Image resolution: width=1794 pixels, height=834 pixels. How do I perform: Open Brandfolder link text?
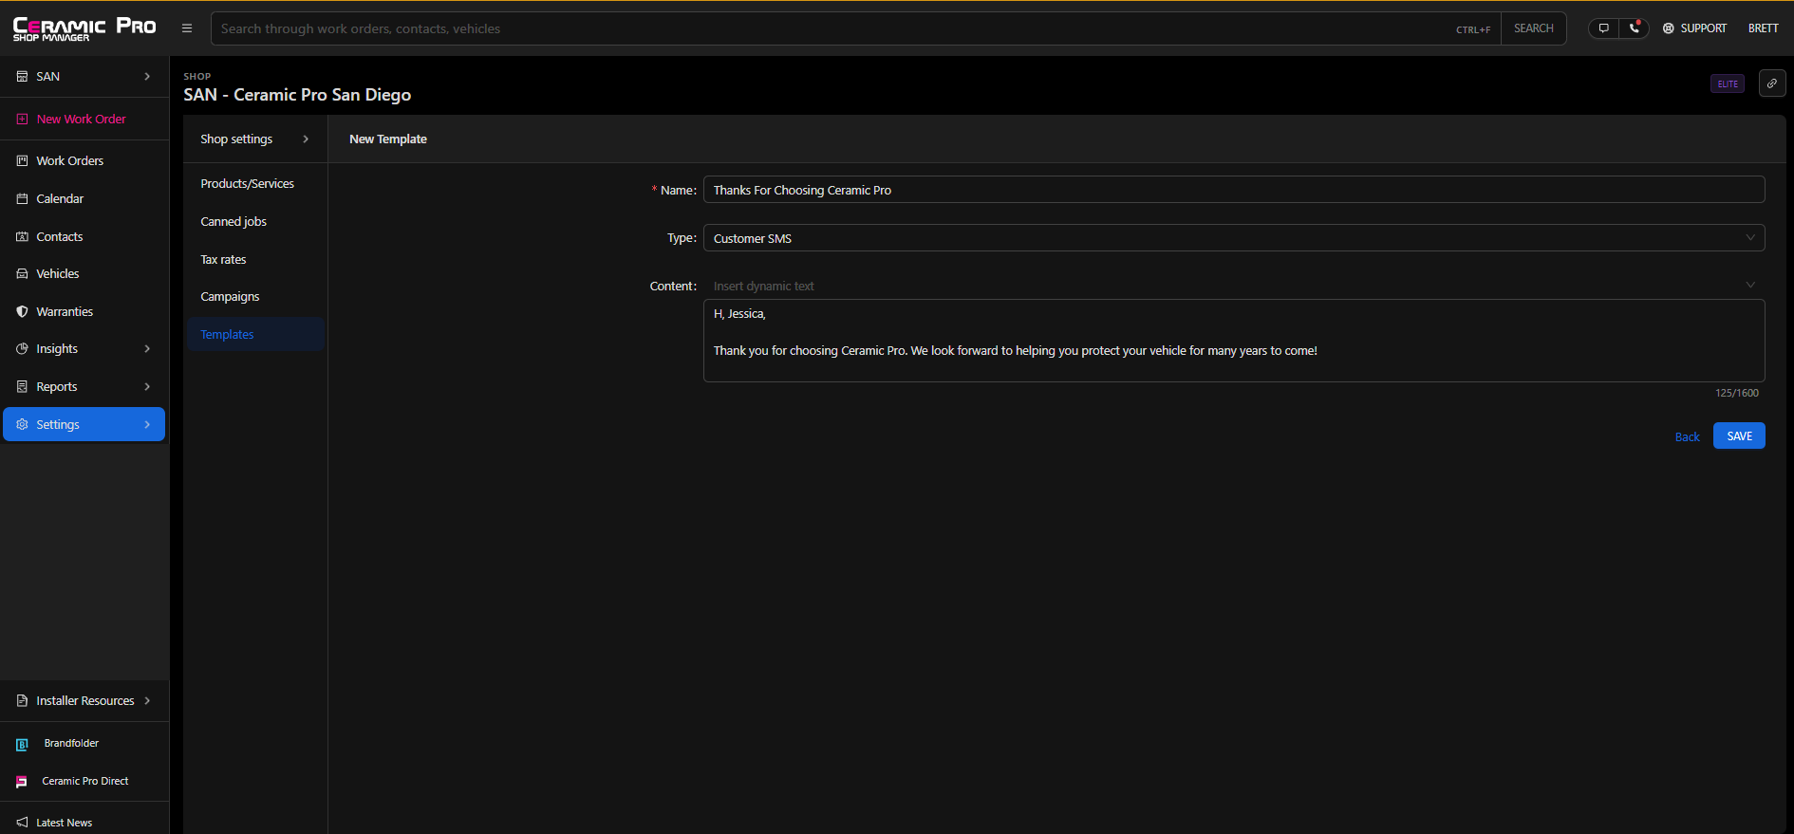click(x=71, y=744)
